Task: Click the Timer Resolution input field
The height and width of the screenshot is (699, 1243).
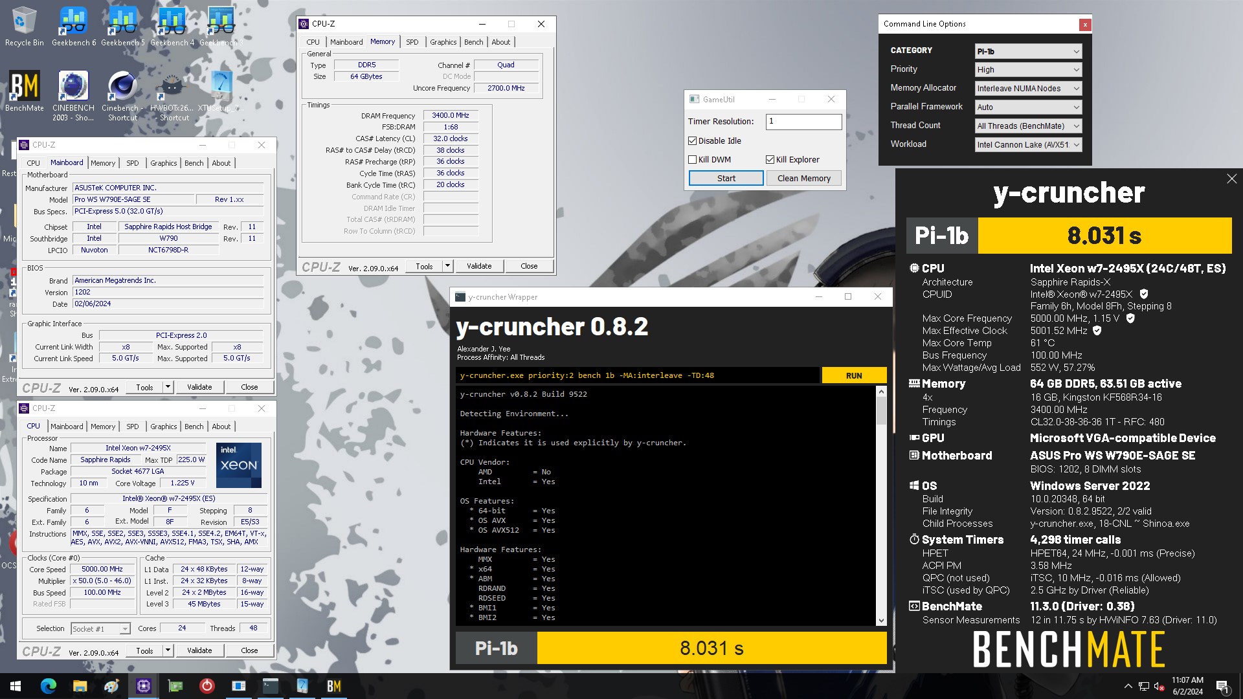Action: coord(803,122)
